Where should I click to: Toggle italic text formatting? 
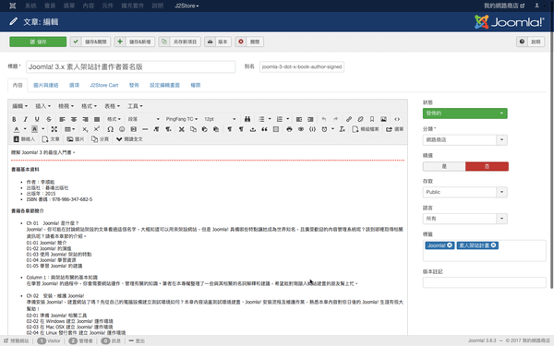coord(26,119)
